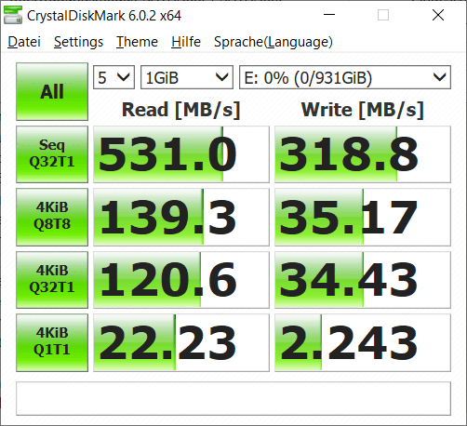The height and width of the screenshot is (426, 467).
Task: Open the Sprache(Language) menu
Action: point(274,42)
